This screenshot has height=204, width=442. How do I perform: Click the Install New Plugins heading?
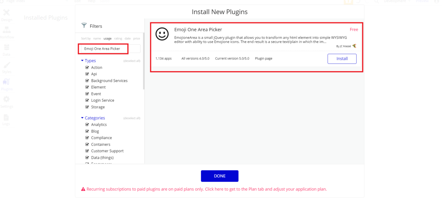(220, 12)
